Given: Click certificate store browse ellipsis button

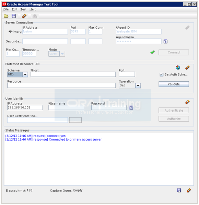Looking at the screenshot, I should click(x=75, y=120).
